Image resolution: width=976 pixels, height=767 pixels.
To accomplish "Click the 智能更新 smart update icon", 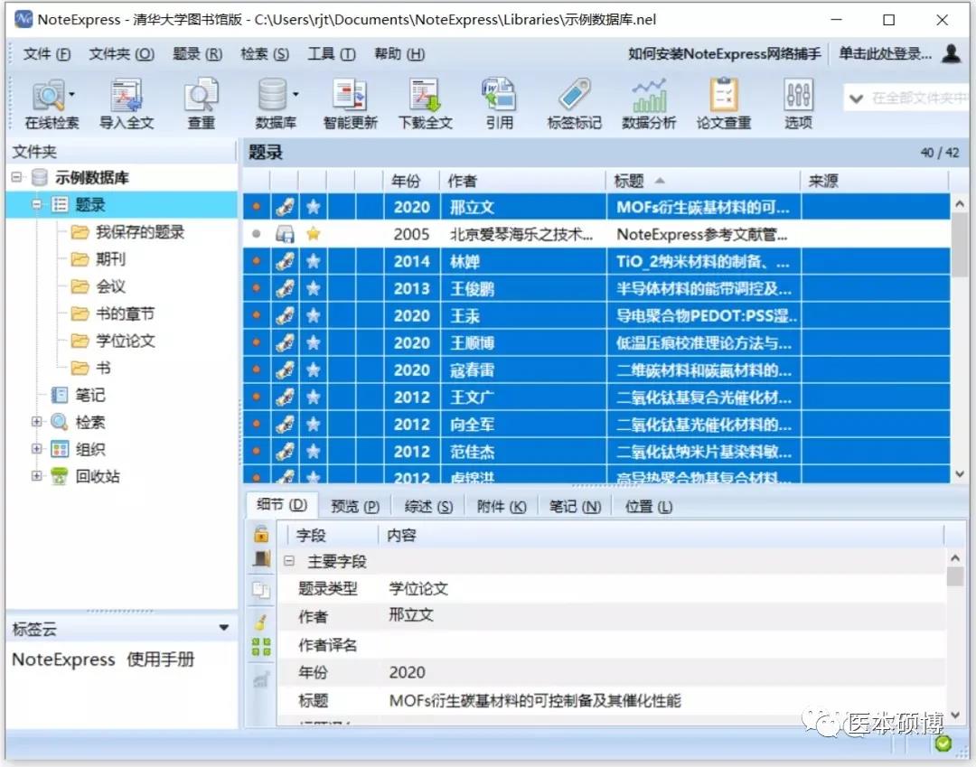I will point(350,103).
